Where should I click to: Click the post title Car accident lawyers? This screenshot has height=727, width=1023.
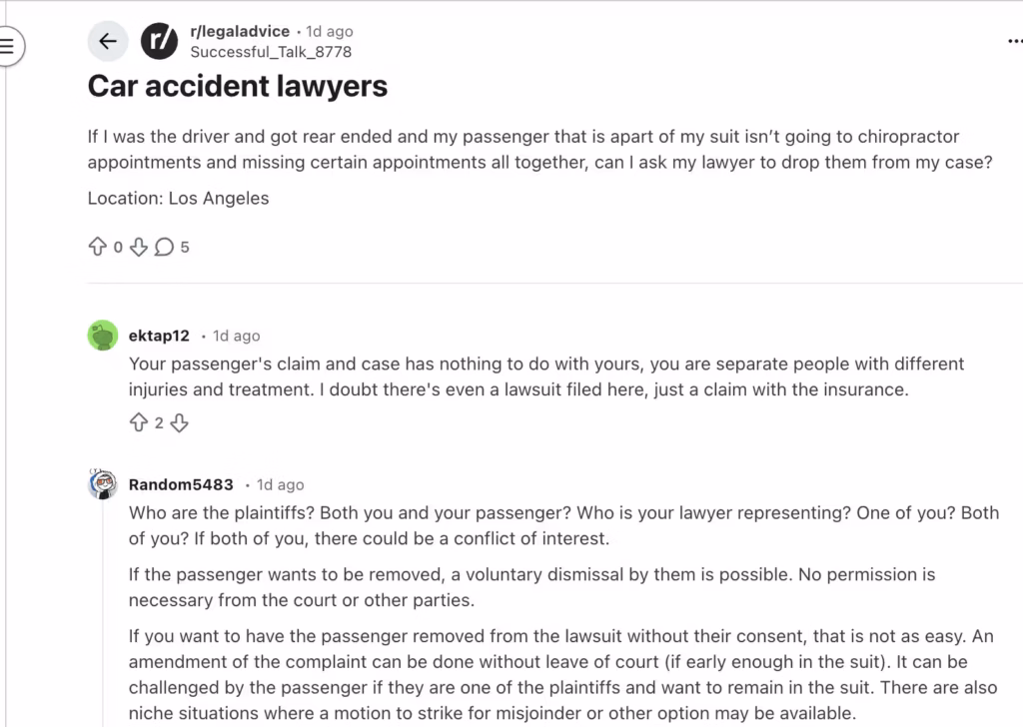pyautogui.click(x=237, y=86)
